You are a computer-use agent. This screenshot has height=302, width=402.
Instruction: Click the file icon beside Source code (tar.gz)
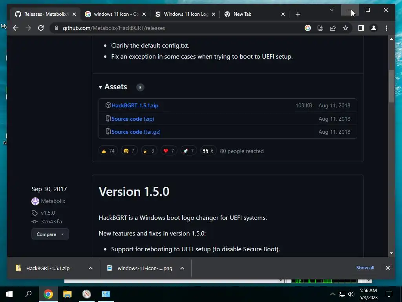(108, 131)
